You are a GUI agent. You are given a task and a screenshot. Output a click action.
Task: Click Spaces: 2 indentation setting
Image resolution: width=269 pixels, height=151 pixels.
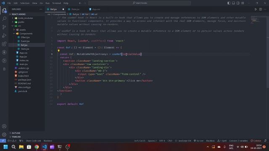point(152,141)
